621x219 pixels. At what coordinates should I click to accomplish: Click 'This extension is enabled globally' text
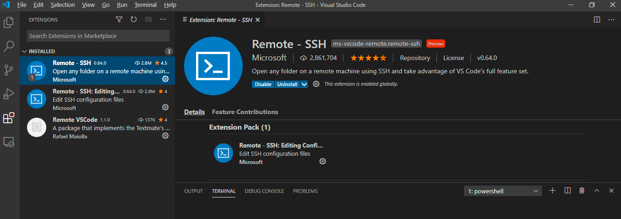[x=361, y=84]
